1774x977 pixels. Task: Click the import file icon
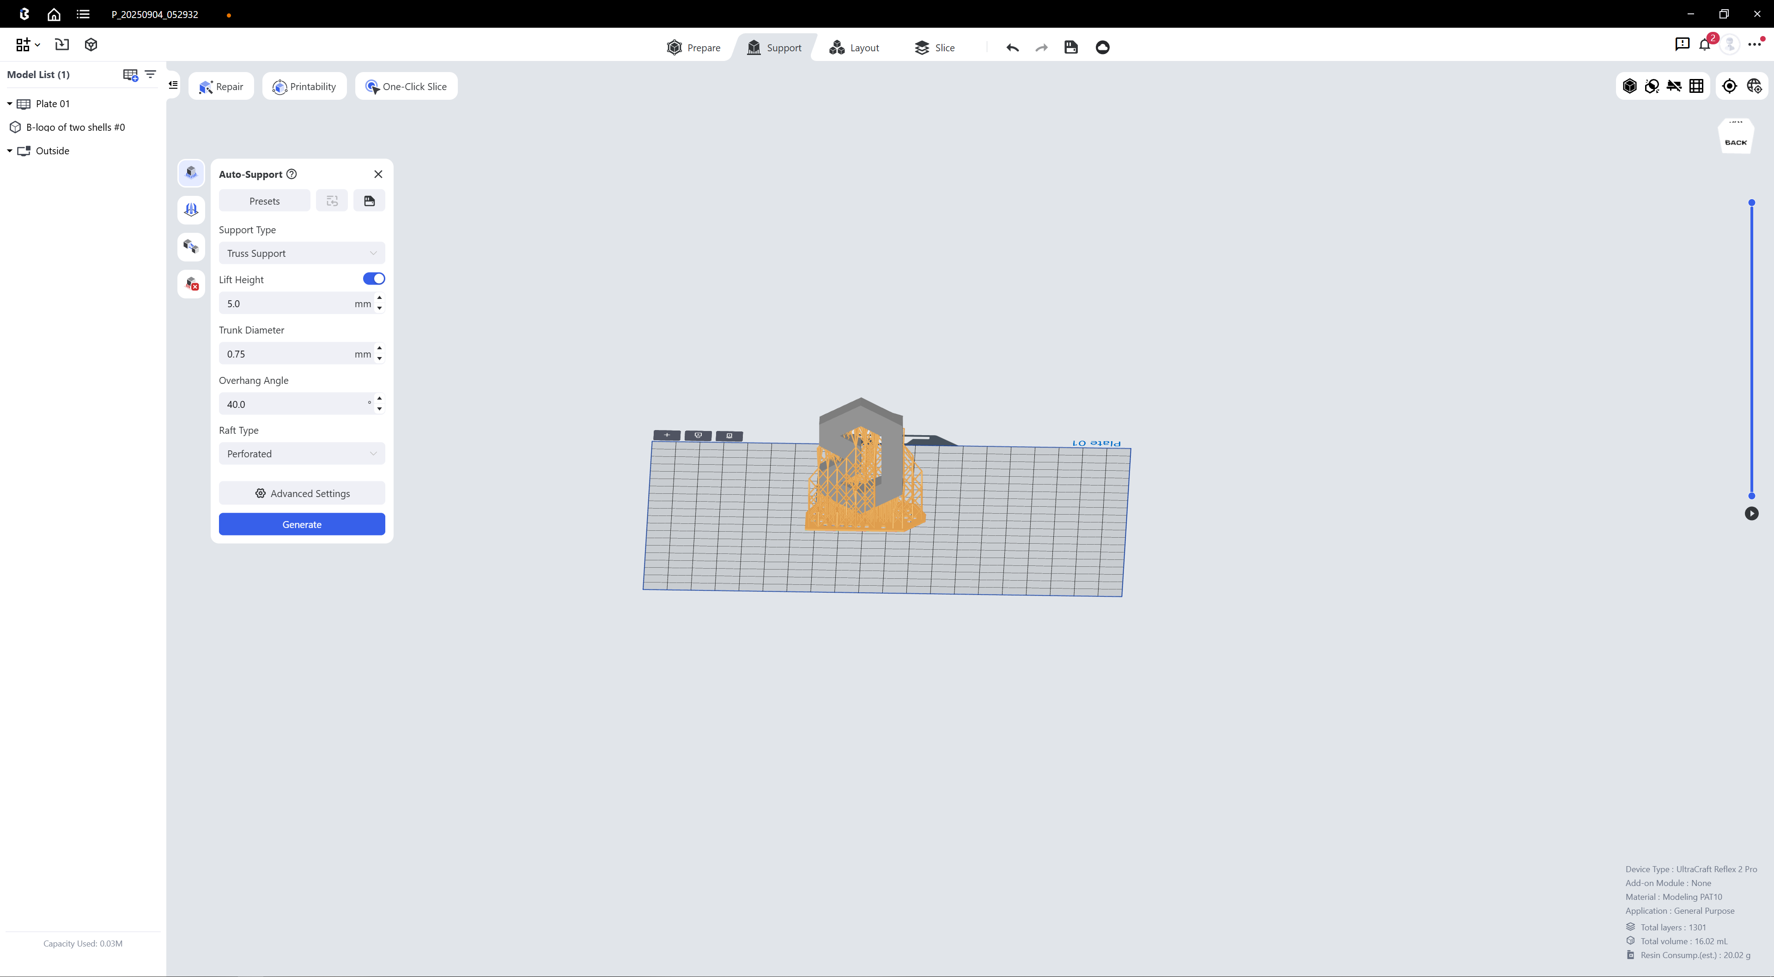click(62, 45)
